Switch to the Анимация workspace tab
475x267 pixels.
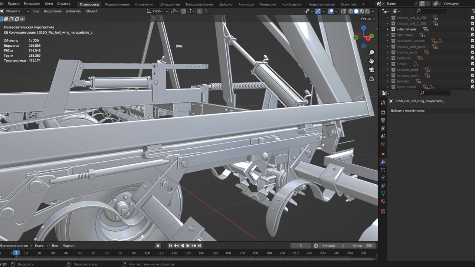coord(246,4)
